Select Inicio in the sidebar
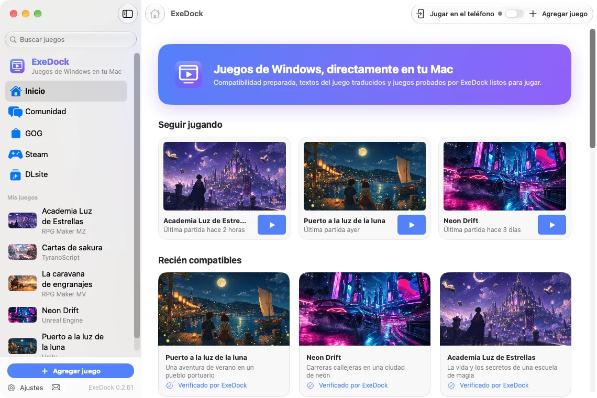Screen dimensions: 597x398 67,91
